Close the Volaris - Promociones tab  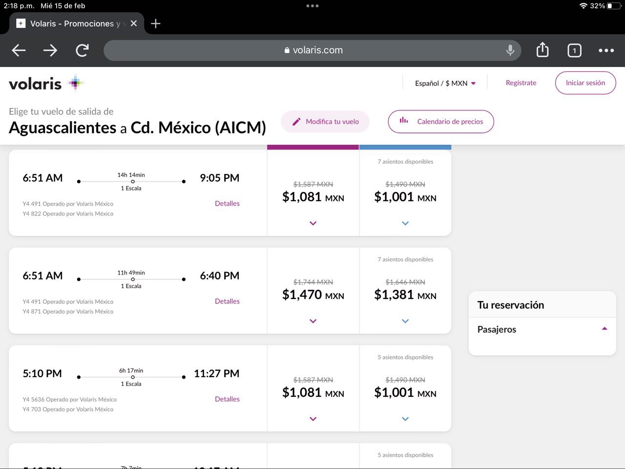pyautogui.click(x=134, y=23)
